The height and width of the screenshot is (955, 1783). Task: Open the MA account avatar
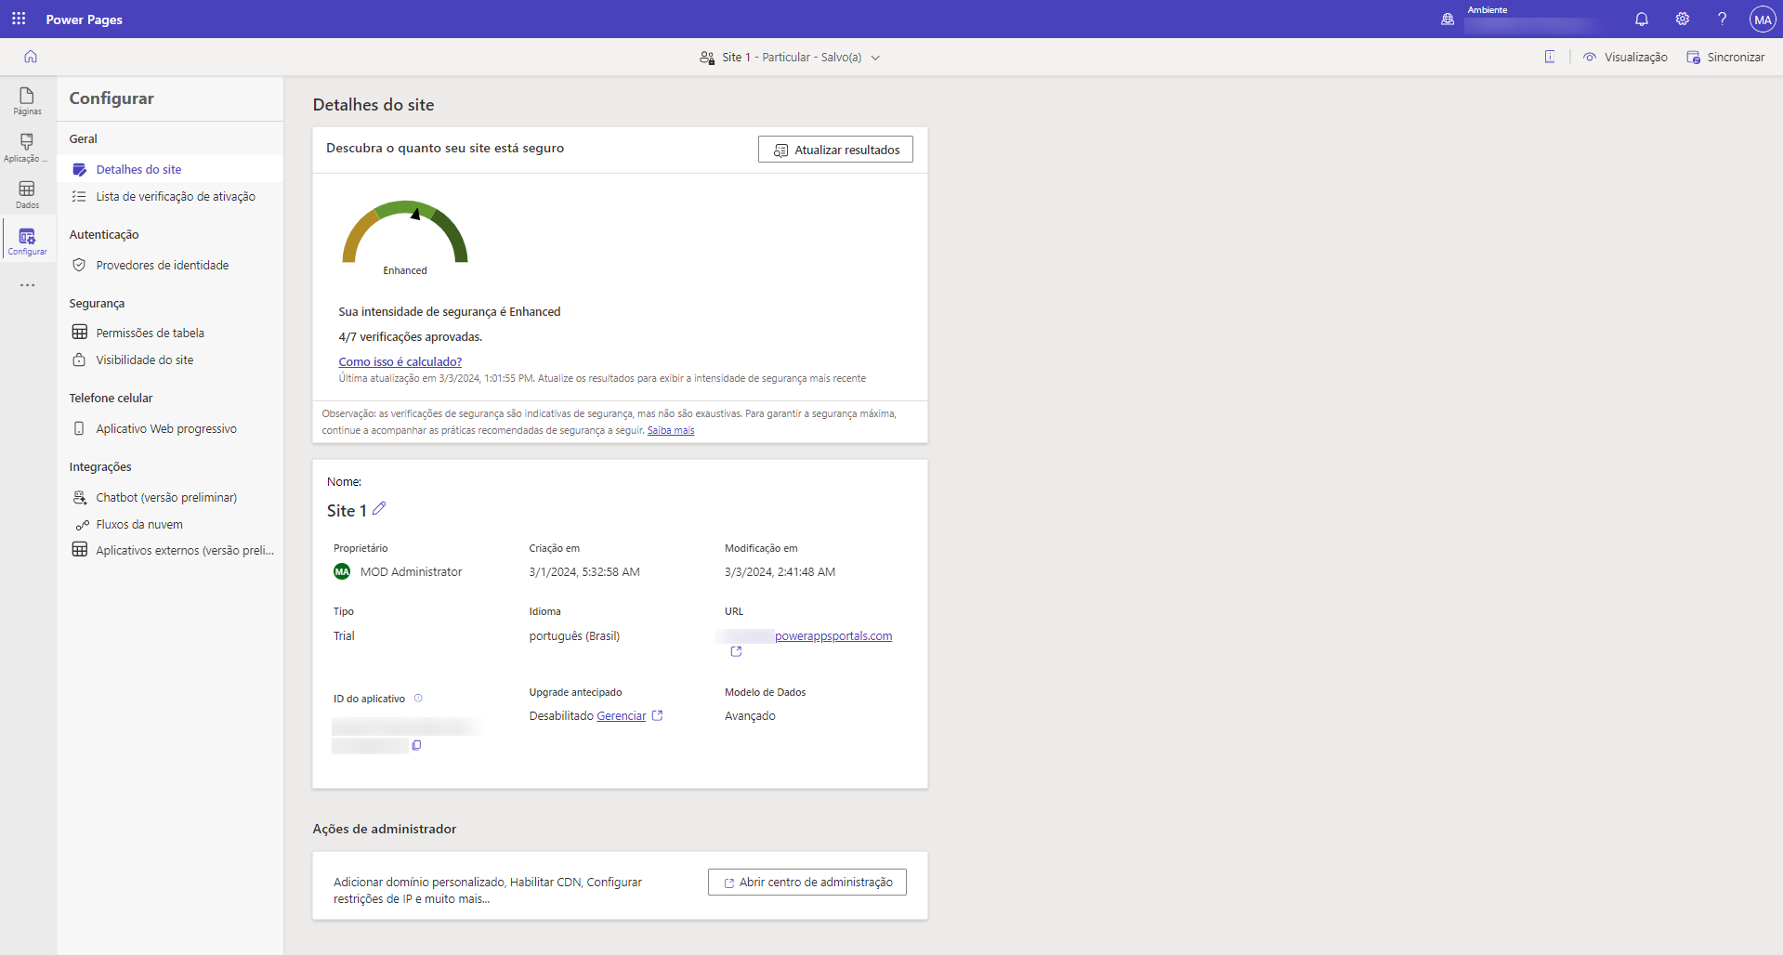point(1762,19)
